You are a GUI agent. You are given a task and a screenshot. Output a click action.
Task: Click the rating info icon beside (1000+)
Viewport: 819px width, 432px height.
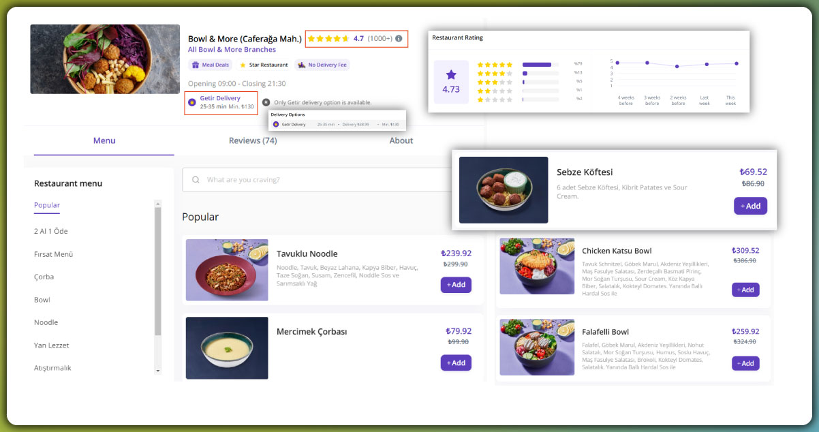point(399,39)
